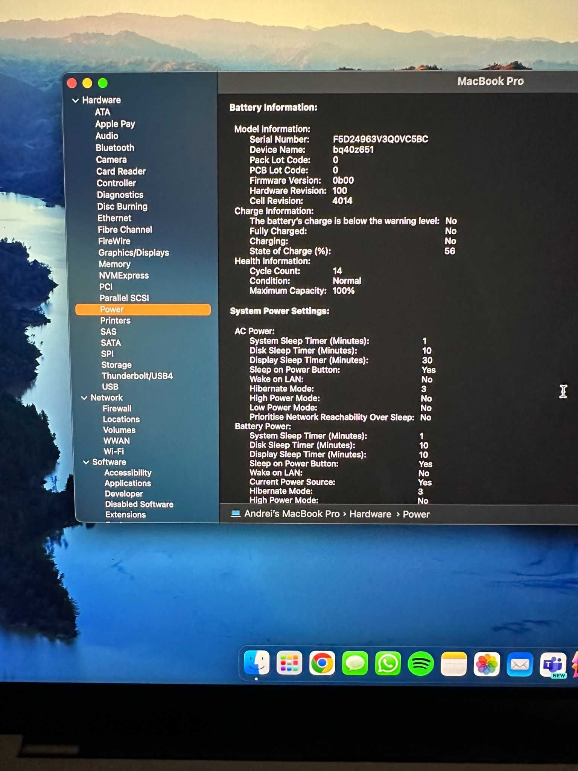This screenshot has height=771, width=578.
Task: Click the Condition value Normal
Action: point(347,281)
